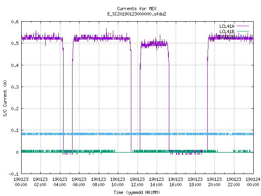Select the file name E_SC20190123000000.sfduZ
Viewport: 261px width, 196px height.
[137, 14]
